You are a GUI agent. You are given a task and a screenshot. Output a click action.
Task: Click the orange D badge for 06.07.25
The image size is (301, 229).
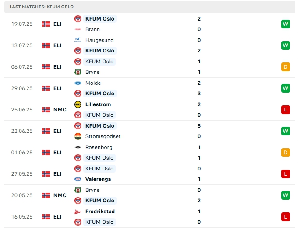[x=286, y=67]
